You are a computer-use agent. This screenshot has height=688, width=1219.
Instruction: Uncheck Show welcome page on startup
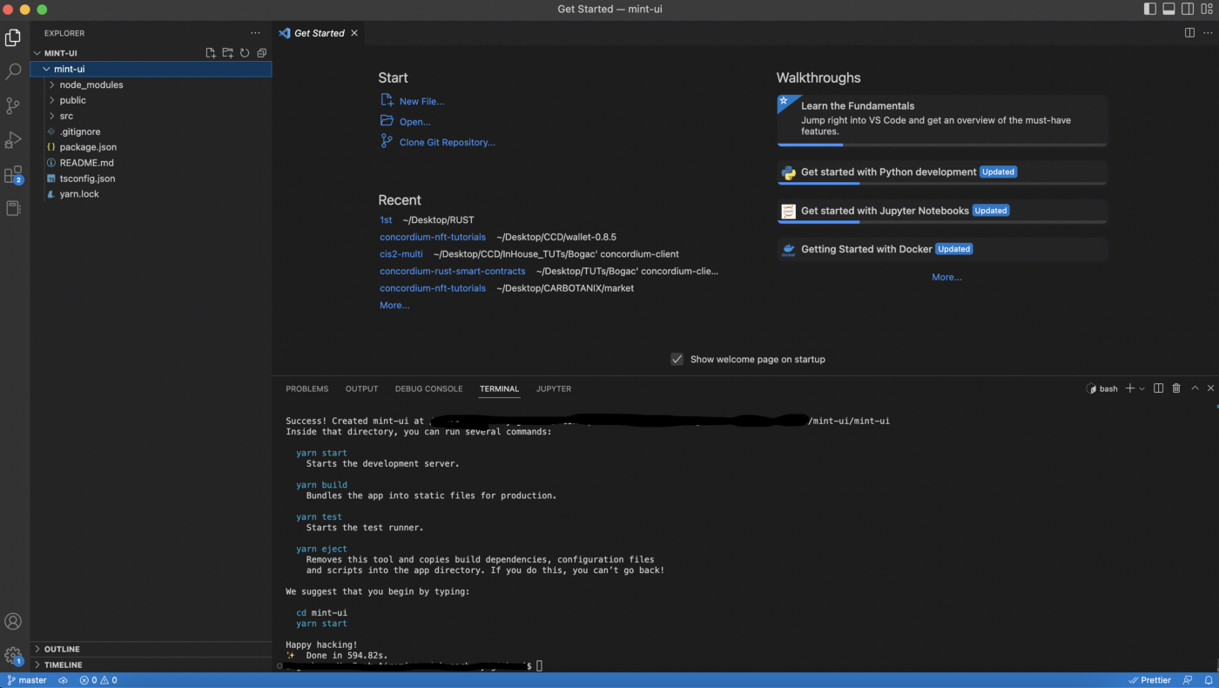[677, 359]
